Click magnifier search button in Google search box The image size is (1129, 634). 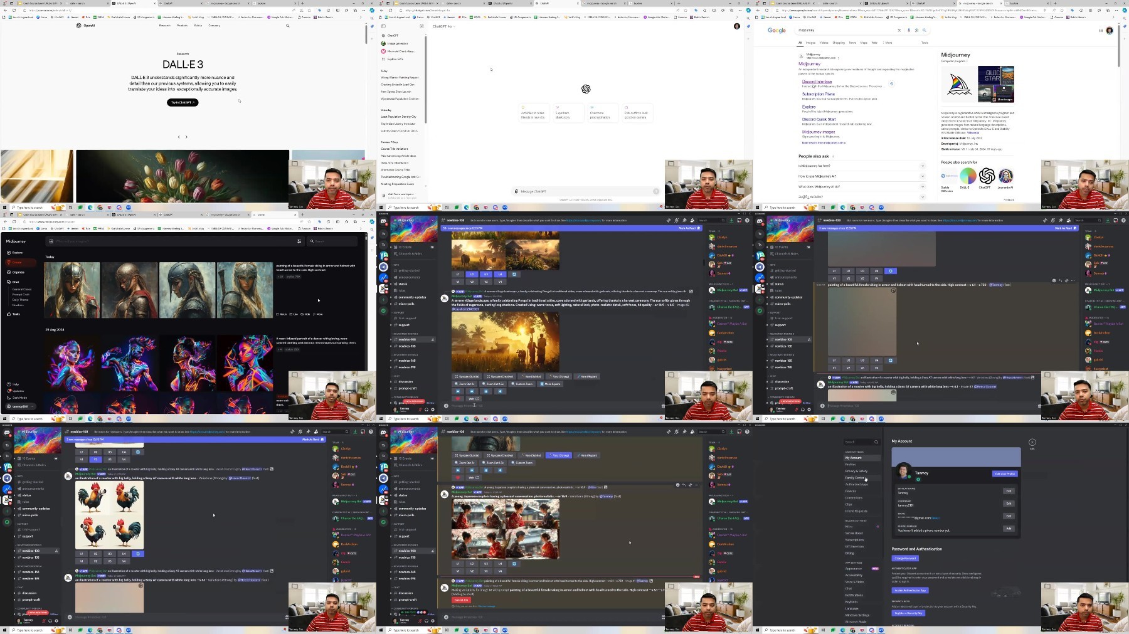924,30
